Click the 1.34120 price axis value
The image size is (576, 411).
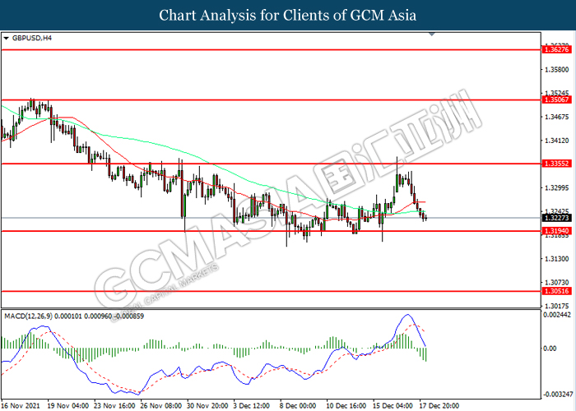point(556,141)
